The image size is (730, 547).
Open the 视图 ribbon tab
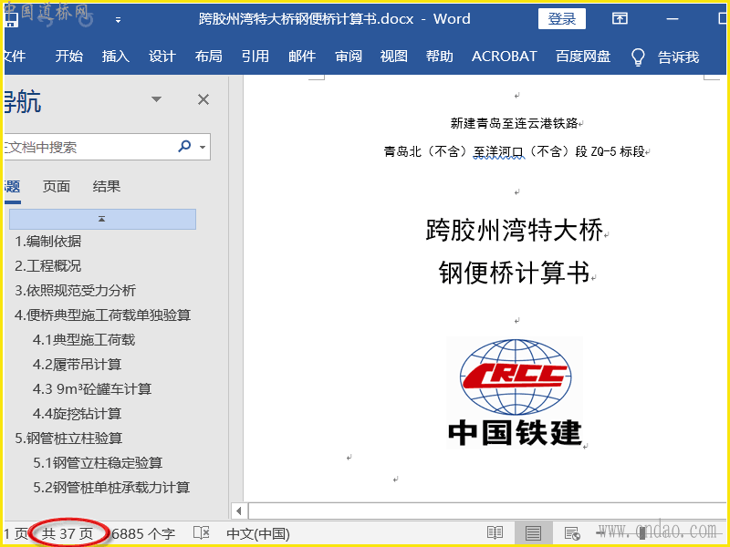[x=394, y=57]
